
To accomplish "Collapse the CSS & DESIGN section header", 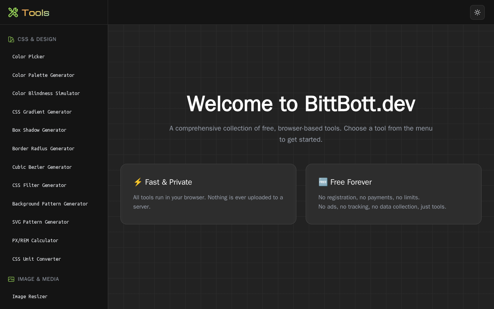I will (37, 39).
